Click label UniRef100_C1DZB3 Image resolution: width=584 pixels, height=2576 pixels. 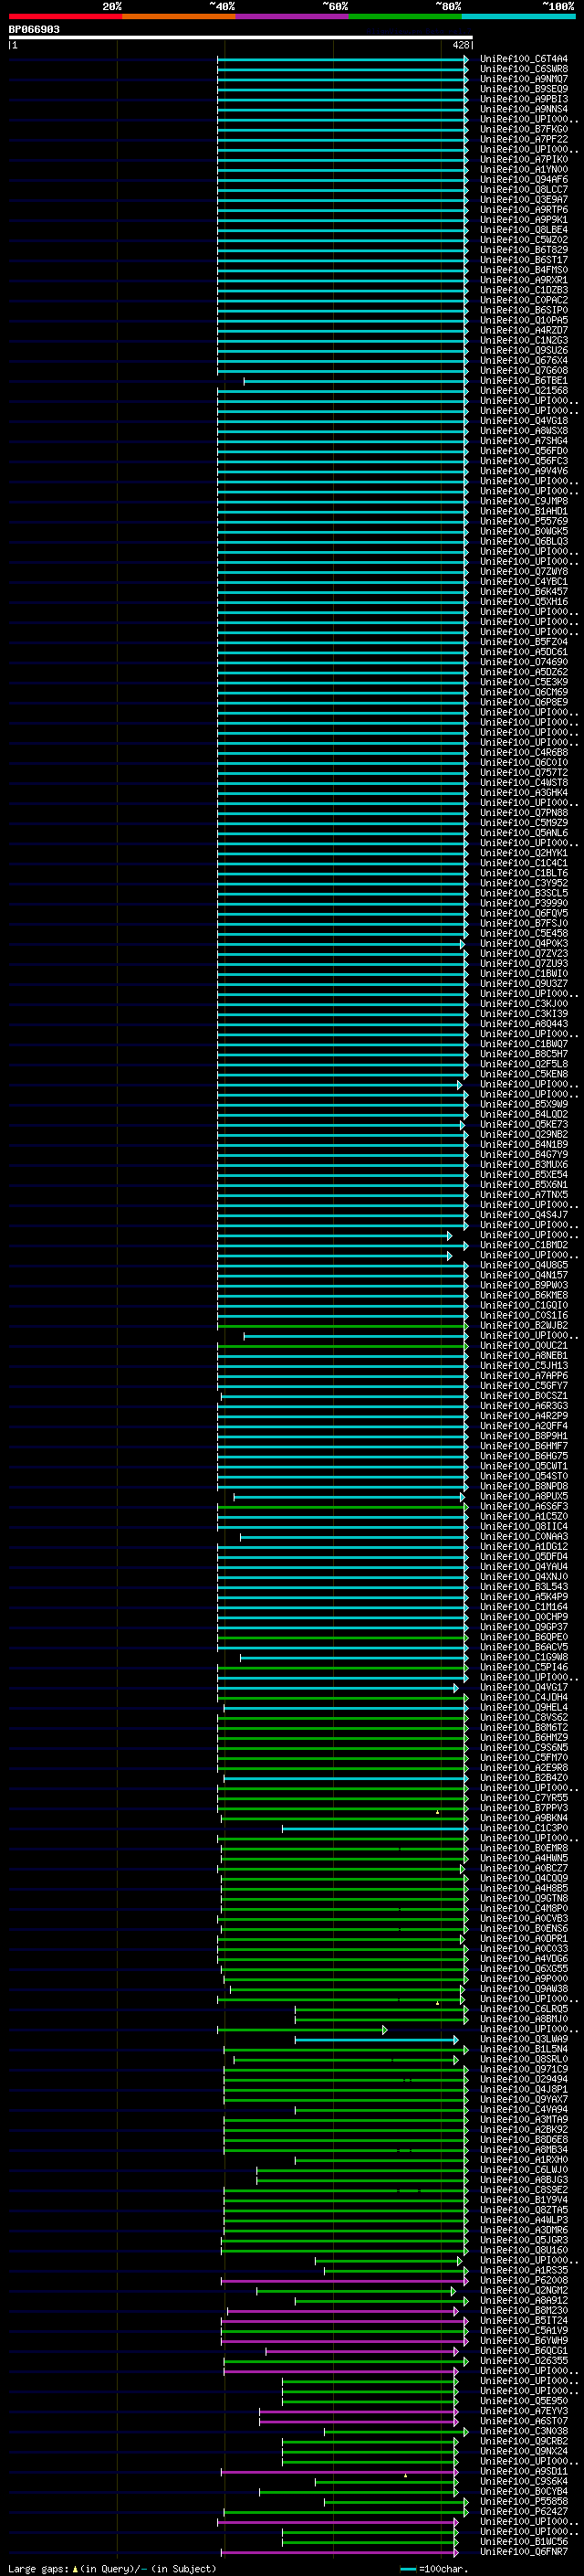[524, 290]
